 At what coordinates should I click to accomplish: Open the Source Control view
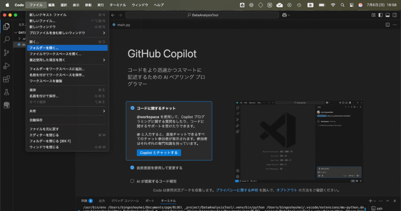click(x=6, y=53)
